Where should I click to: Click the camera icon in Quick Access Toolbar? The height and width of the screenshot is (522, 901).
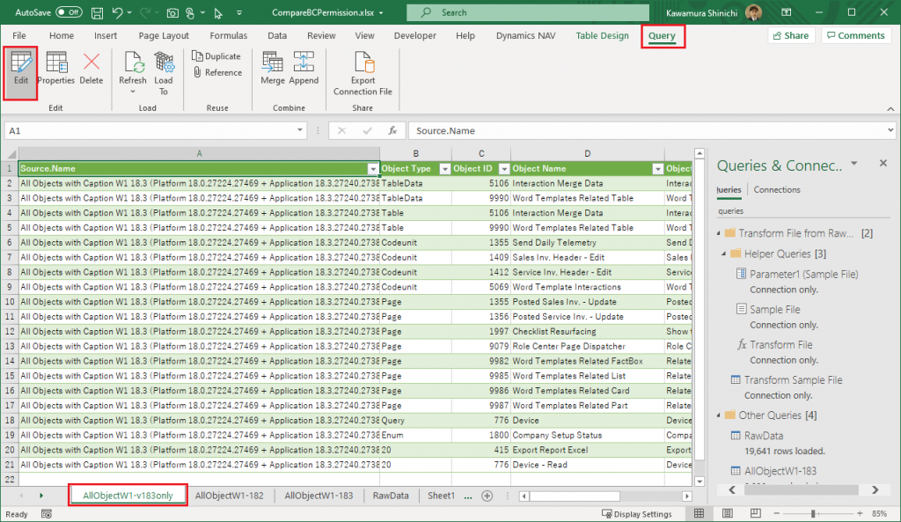(x=172, y=12)
